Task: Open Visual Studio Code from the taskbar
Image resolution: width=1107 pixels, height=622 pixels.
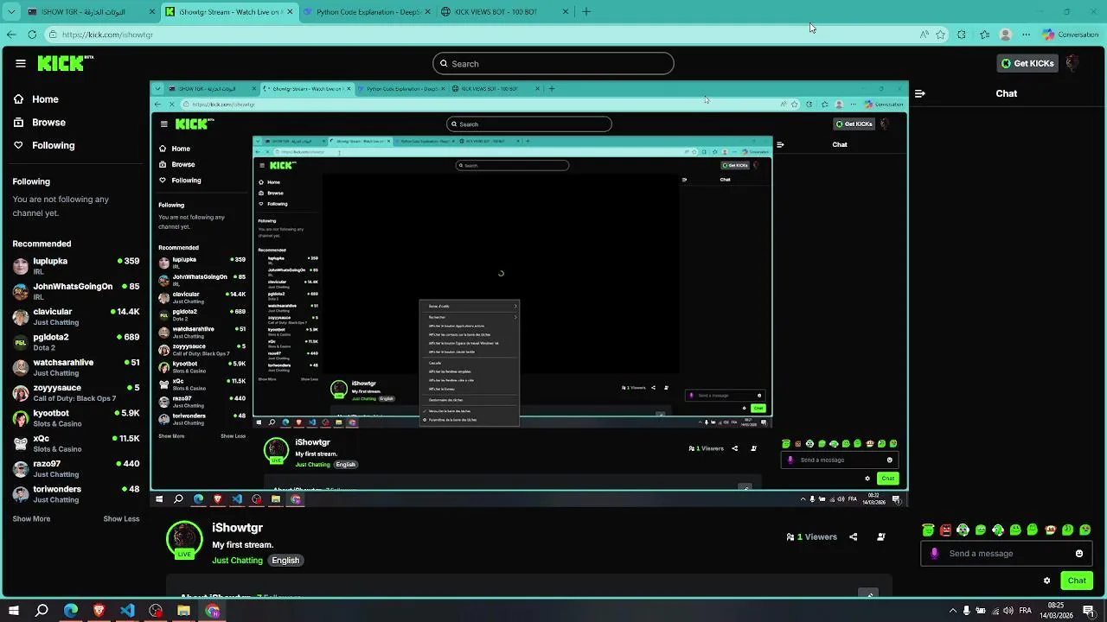Action: pos(127,611)
